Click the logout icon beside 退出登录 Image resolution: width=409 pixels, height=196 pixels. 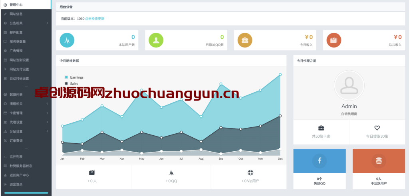(5, 184)
